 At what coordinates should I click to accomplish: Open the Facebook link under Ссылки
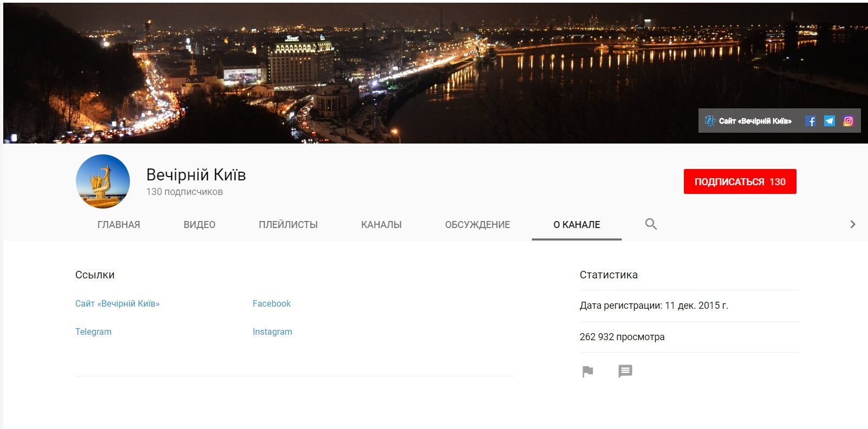pyautogui.click(x=272, y=304)
